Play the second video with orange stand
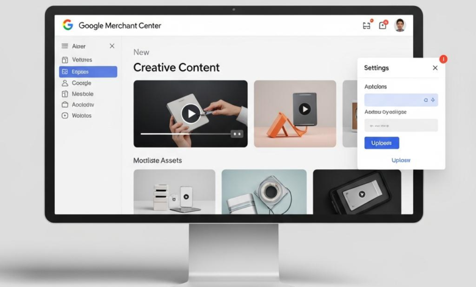 [305, 109]
